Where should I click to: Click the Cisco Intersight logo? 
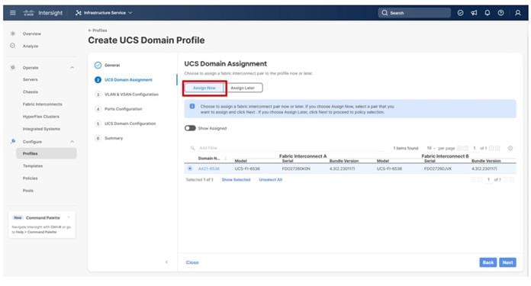[x=43, y=13]
